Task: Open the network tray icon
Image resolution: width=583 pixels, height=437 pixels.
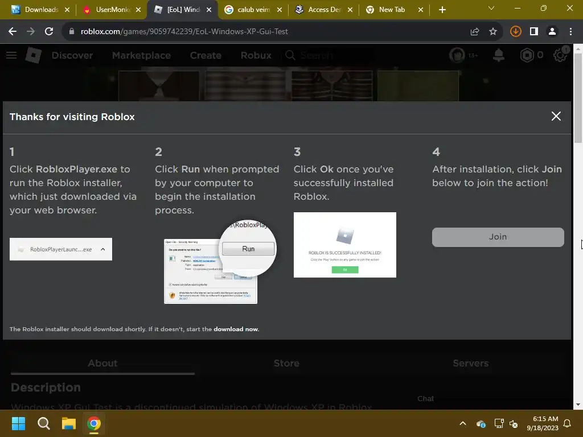Action: tap(498, 423)
